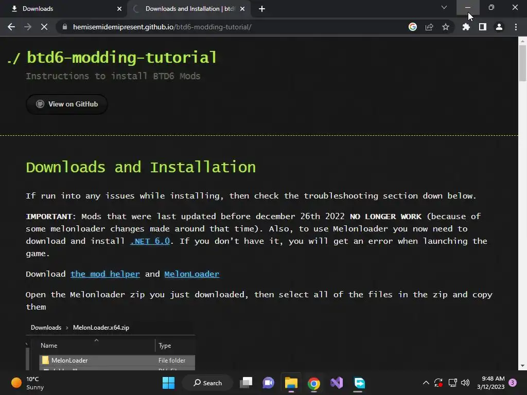Open a new browser tab
This screenshot has width=527, height=395.
coord(262,9)
